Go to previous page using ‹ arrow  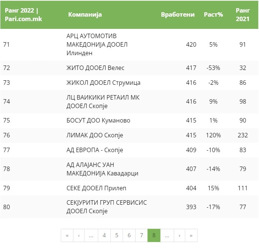tap(79, 235)
